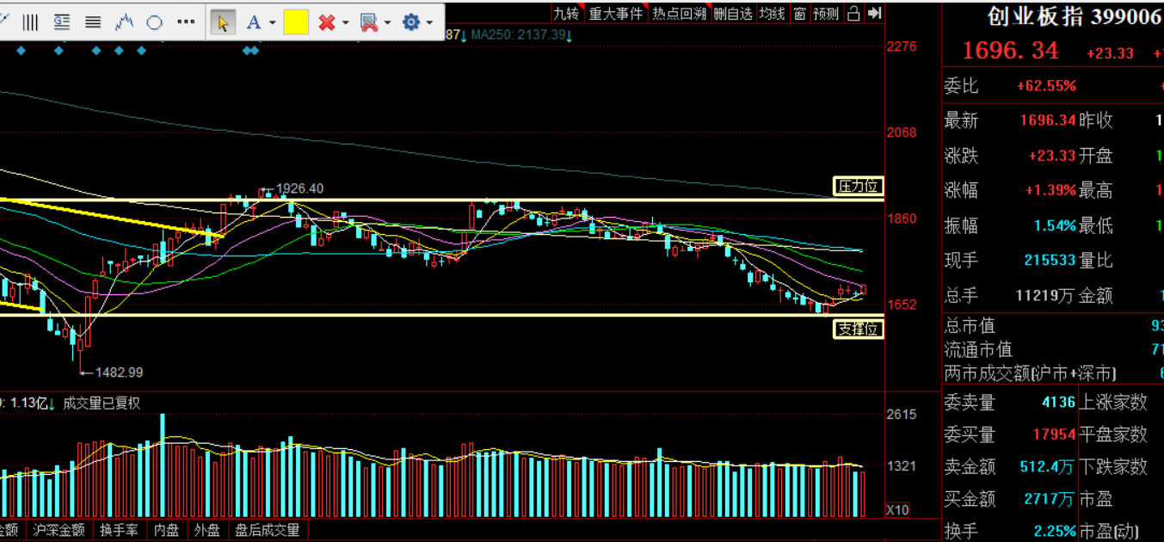The image size is (1164, 542).
Task: Collapse side panel with arrow-to-bar icon
Action: click(875, 14)
